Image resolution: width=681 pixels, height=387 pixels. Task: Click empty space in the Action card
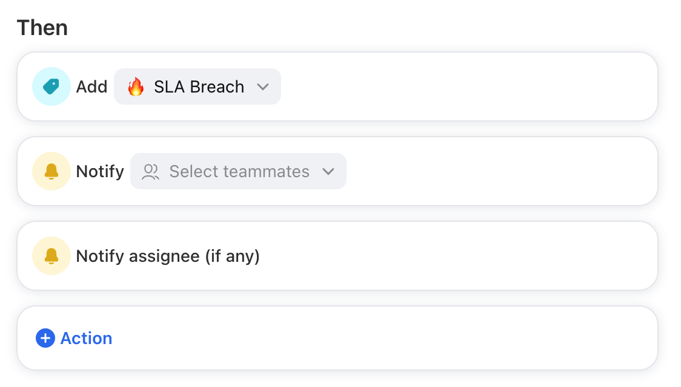pyautogui.click(x=382, y=338)
